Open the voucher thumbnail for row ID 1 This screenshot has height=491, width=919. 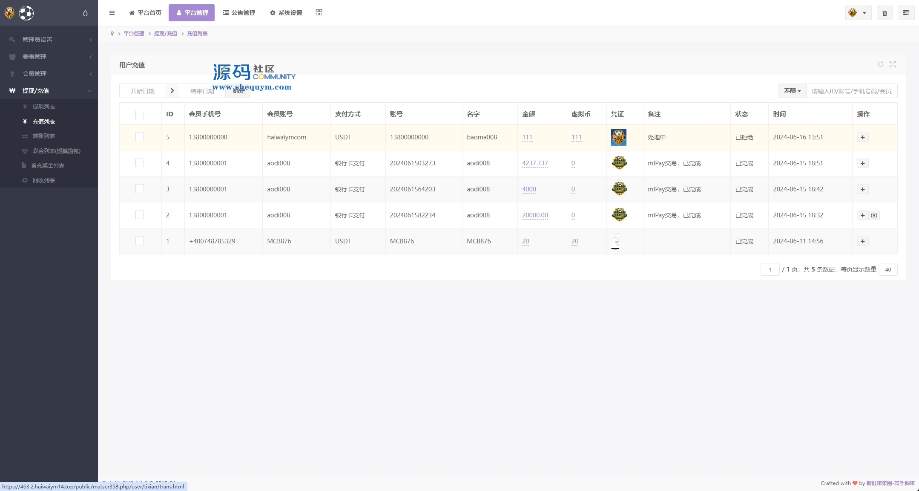615,241
